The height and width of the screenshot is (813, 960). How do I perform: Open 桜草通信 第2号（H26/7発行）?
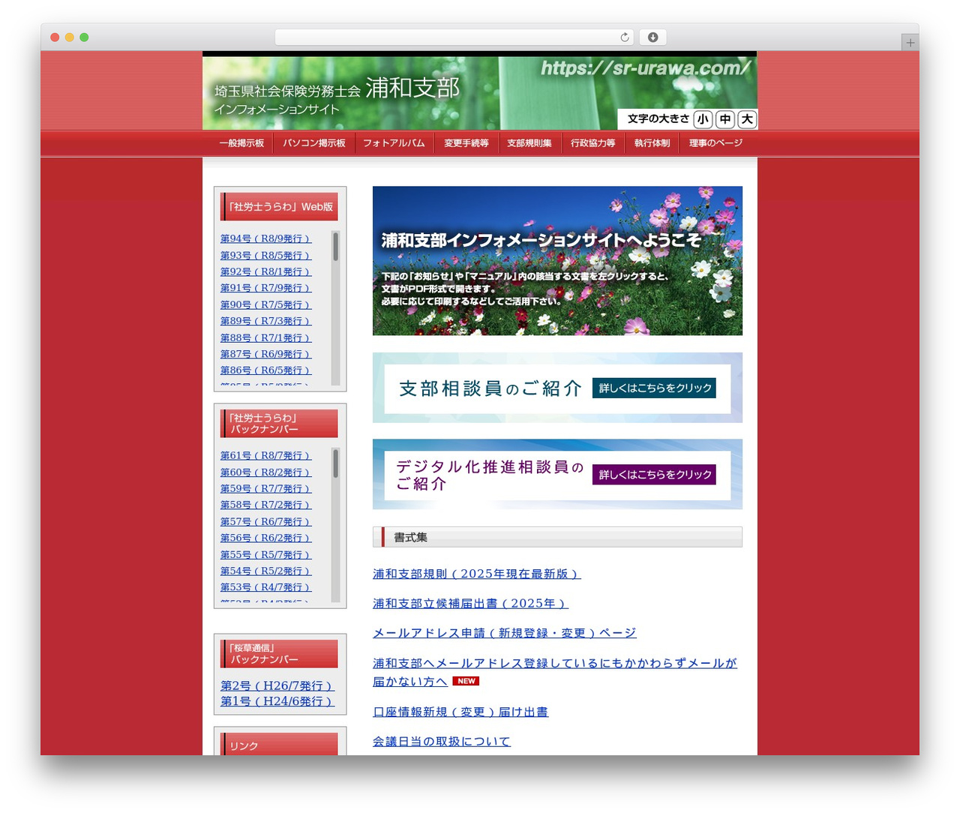[277, 685]
